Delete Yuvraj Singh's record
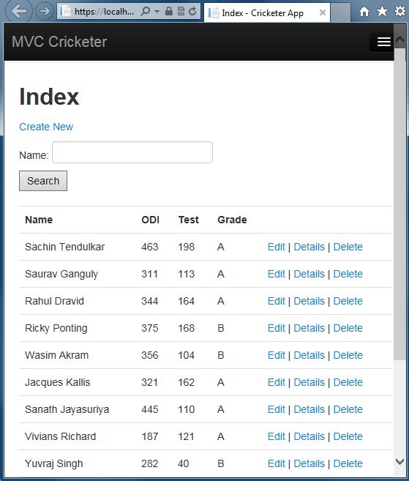This screenshot has height=481, width=409. tap(348, 463)
